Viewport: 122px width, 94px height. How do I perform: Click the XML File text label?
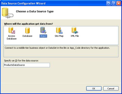[75, 36]
